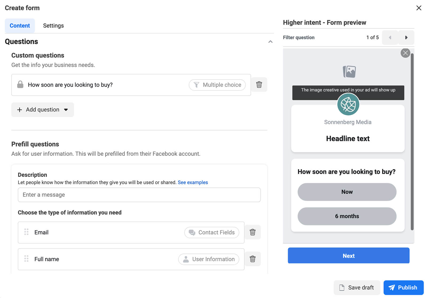Dismiss the preview with the circular X icon
Screen dimensions: 427x298
405,53
